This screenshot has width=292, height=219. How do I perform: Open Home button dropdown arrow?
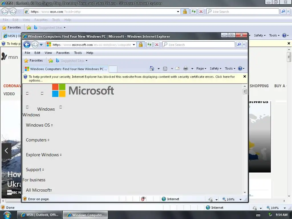tap(159, 68)
